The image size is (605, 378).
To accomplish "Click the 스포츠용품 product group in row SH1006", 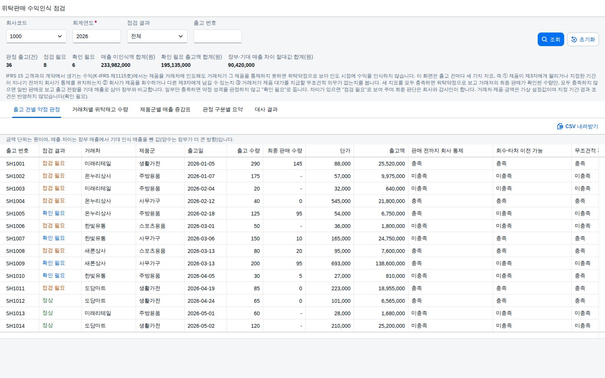I will point(152,226).
